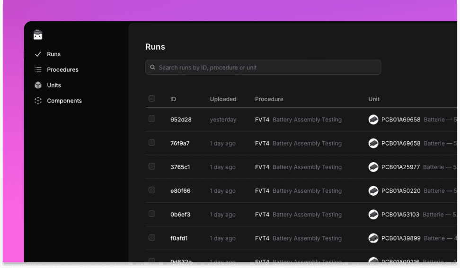Viewport: 460px width, 268px height.
Task: Go to Units in the sidebar
Action: (54, 85)
